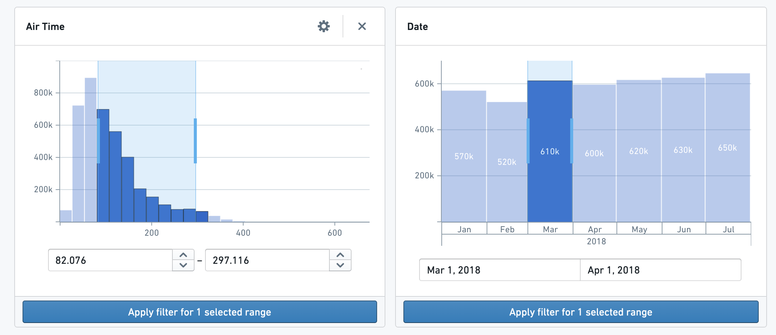776x335 pixels.
Task: Decrease the 82.076 minimum value
Action: 183,265
